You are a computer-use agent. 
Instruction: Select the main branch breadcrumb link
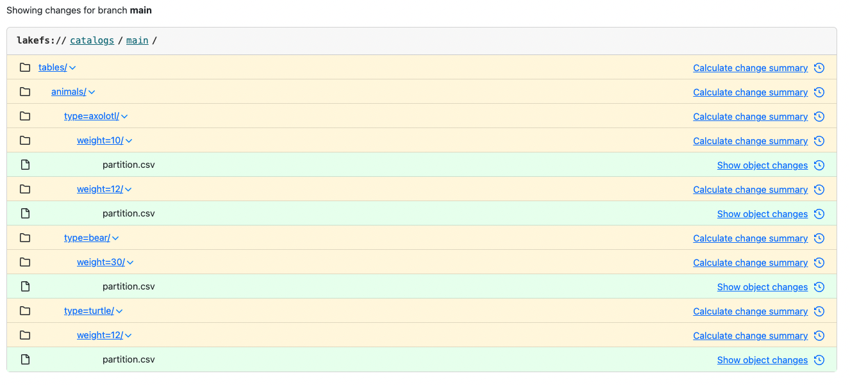(137, 40)
